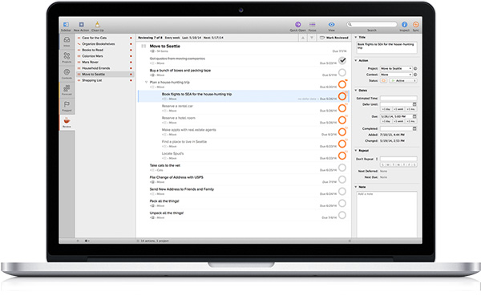The height and width of the screenshot is (296, 481).
Task: Open the Context dropdown in inspector
Action: 396,75
